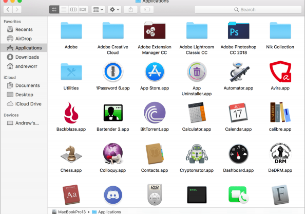
Task: Open the Utilities folder
Action: coord(71,72)
